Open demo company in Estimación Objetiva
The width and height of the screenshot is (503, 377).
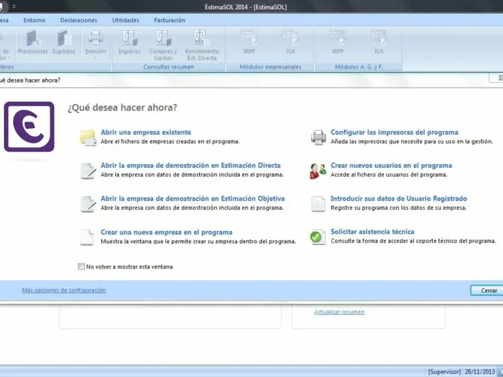(x=192, y=199)
